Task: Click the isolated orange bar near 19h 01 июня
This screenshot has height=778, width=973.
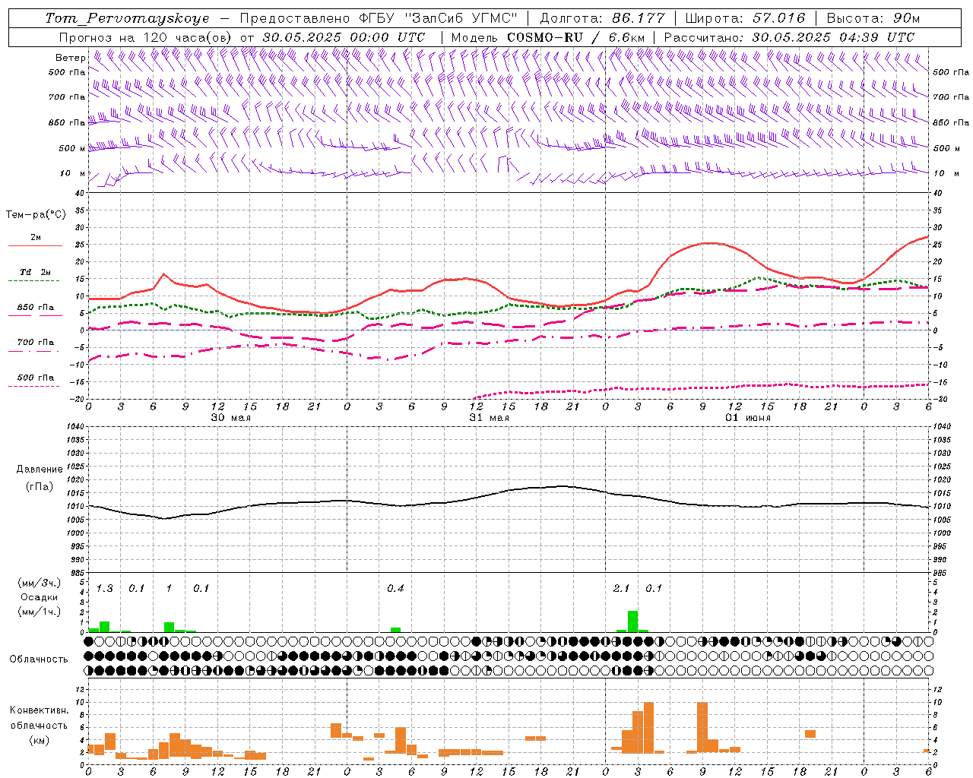Action: (810, 734)
